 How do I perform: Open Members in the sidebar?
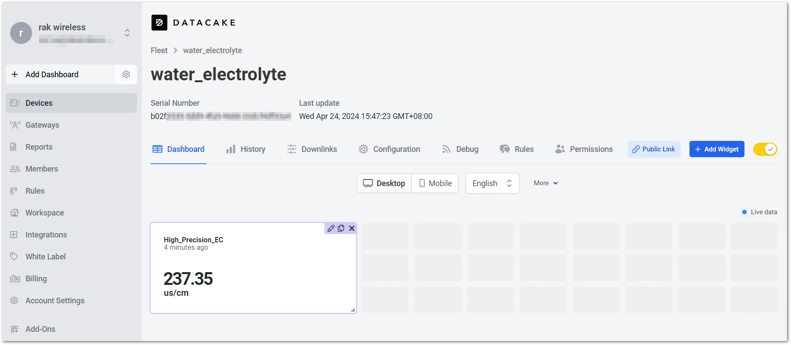[x=71, y=169]
